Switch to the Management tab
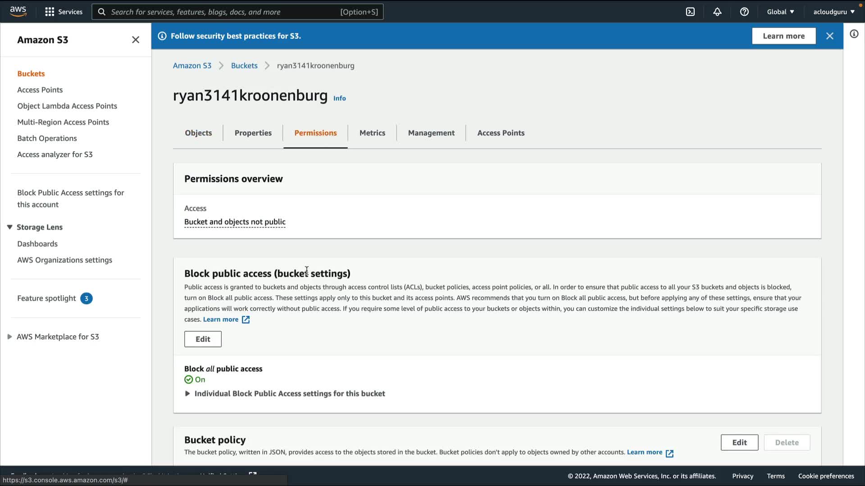Screen dimensions: 865x486 pos(431,133)
